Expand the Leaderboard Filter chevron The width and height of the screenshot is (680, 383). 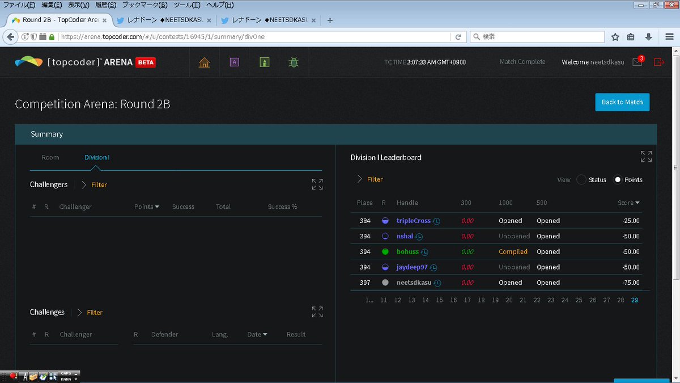(359, 179)
